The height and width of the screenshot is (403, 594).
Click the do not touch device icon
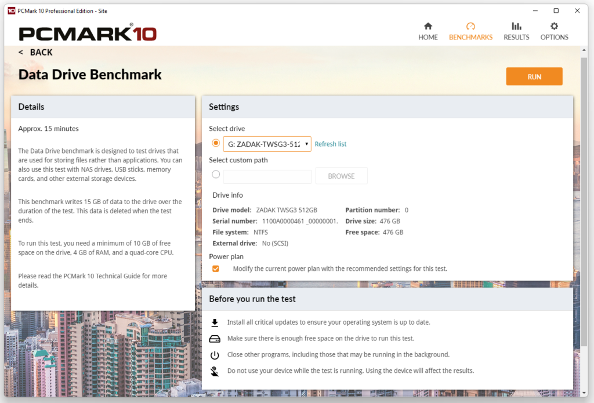215,371
